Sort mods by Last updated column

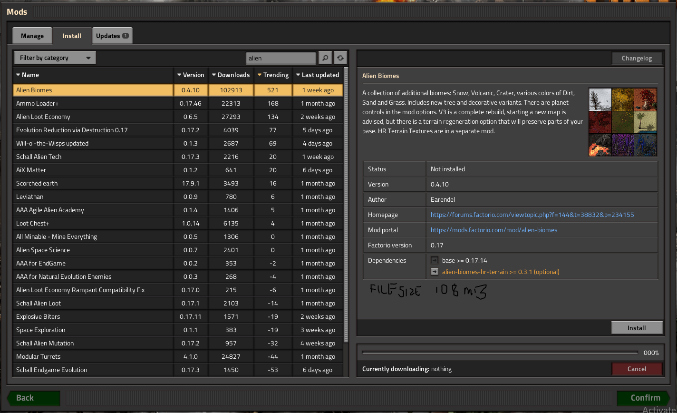point(317,75)
